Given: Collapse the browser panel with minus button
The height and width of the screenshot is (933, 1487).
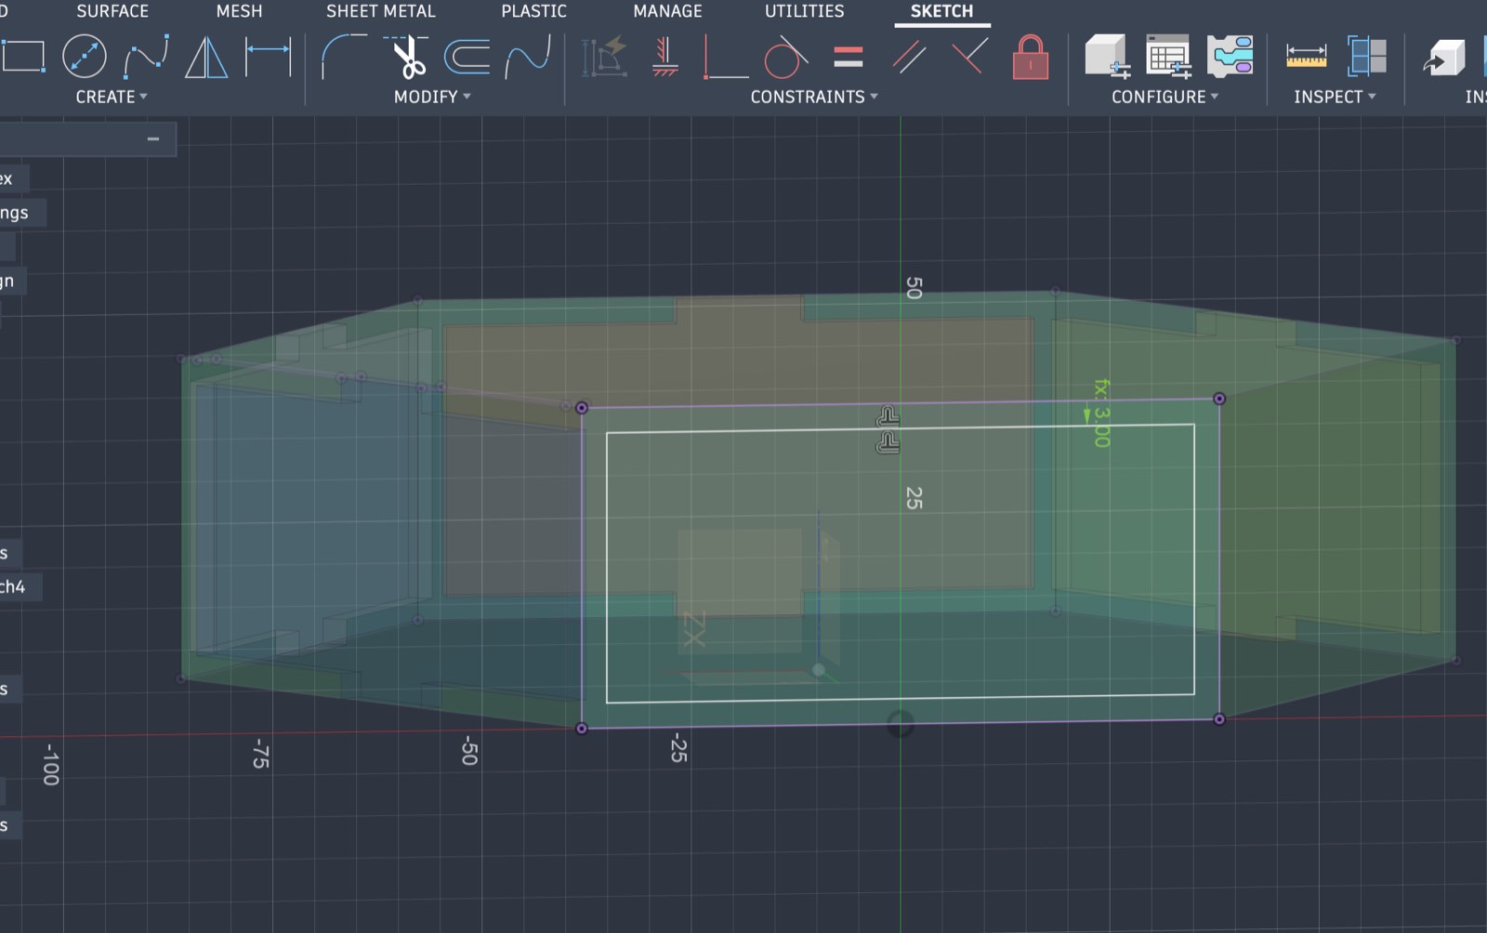Looking at the screenshot, I should pyautogui.click(x=153, y=139).
